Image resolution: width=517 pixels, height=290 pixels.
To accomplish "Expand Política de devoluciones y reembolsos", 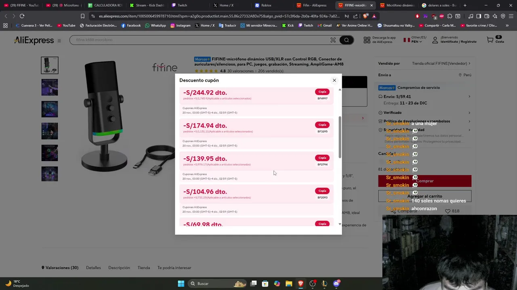I will 425,121.
